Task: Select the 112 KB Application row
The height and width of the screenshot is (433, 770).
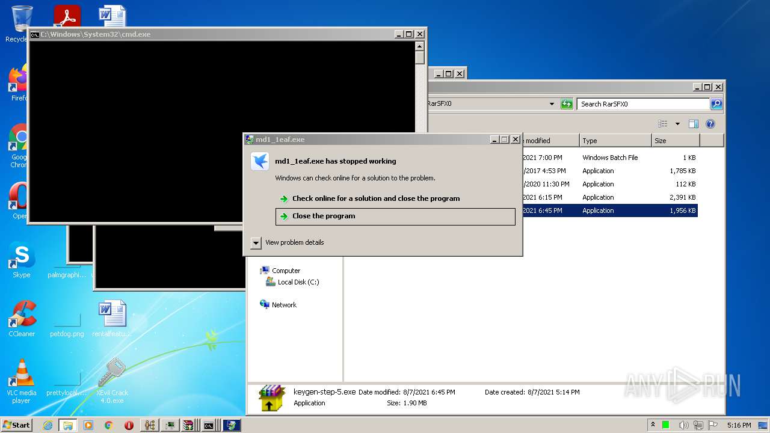Action: 610,184
